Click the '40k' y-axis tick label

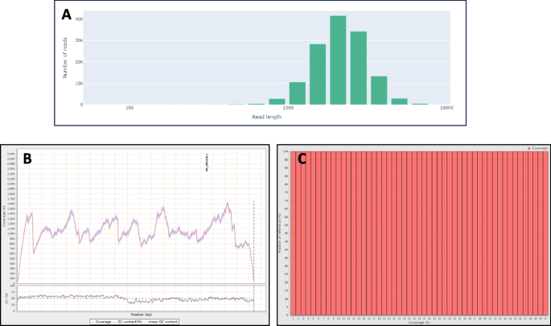[x=79, y=19]
